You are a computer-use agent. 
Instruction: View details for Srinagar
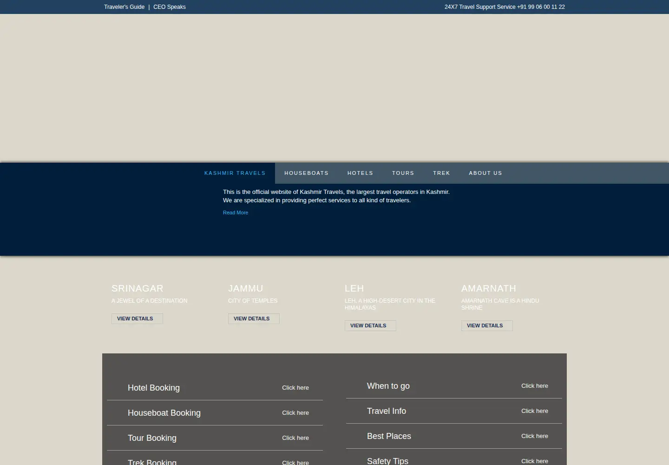click(x=137, y=319)
